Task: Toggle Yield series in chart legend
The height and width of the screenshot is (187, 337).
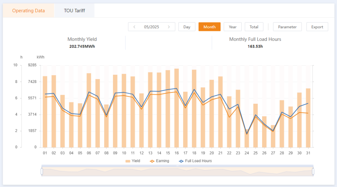Action: coord(133,161)
